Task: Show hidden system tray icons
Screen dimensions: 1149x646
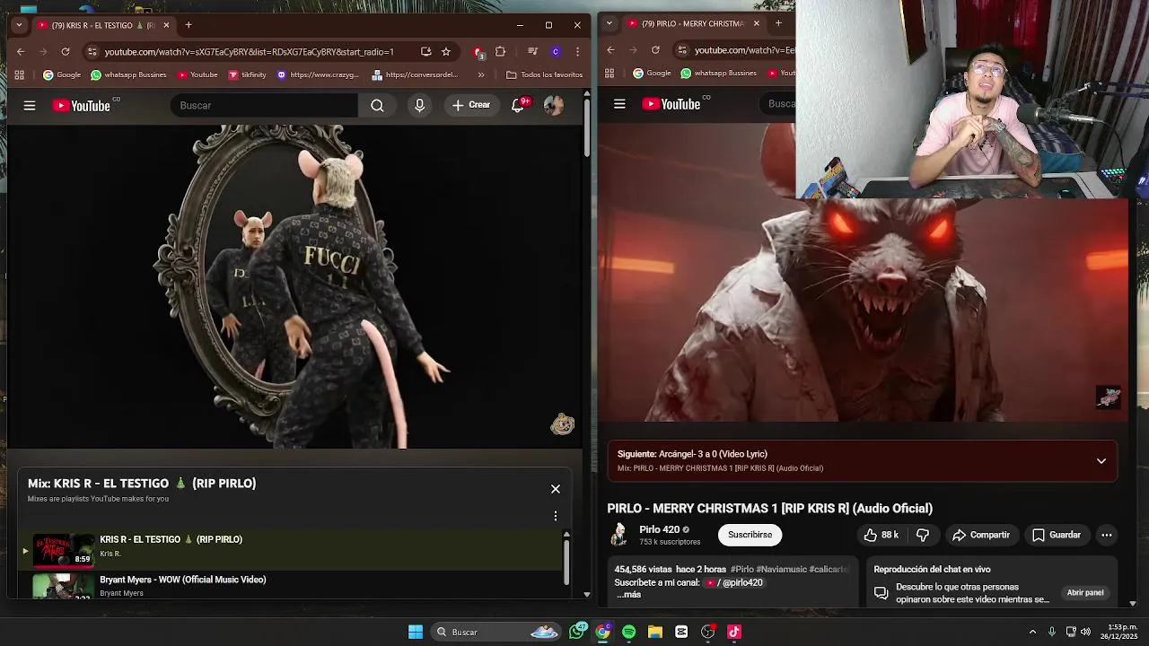Action: (x=1032, y=632)
